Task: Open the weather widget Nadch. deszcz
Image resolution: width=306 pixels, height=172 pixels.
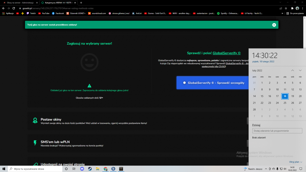Action: pos(253,169)
